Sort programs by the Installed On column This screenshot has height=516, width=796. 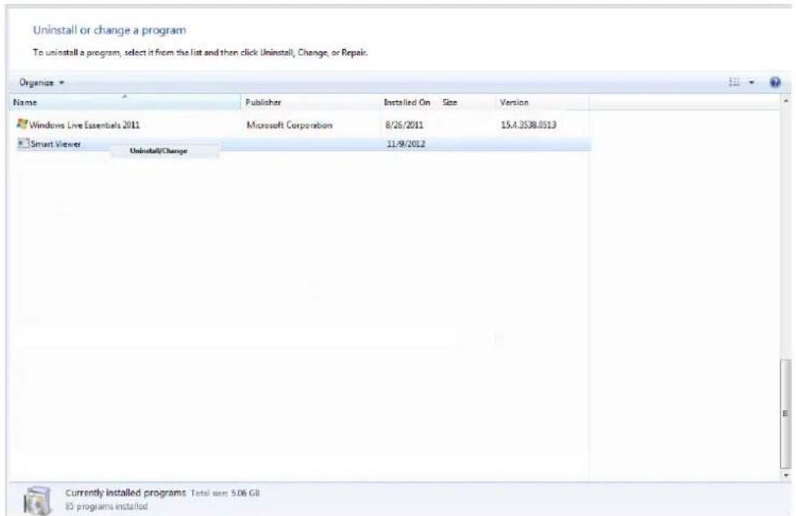(407, 103)
